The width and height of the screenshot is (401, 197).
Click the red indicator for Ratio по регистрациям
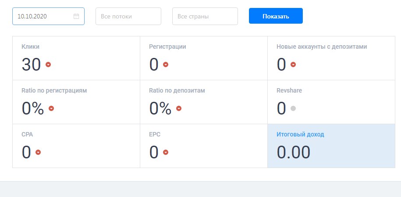point(51,108)
